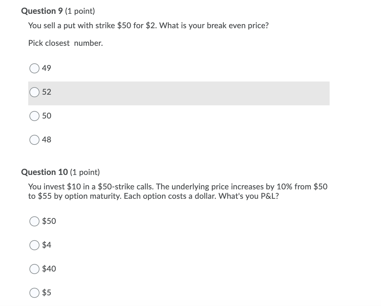
Task: Choose $4 as your P&L answer
Action: click(x=34, y=245)
